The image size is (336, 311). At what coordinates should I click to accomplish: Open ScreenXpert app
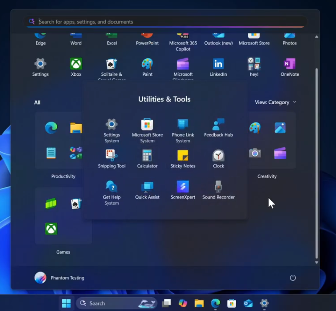click(x=183, y=190)
